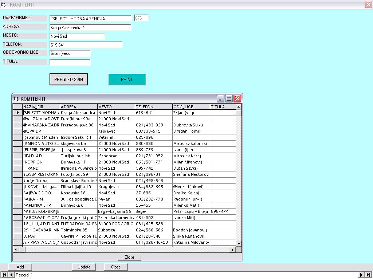Minimize the inner KOMITENTI grid window
373x279 pixels.
point(220,98)
